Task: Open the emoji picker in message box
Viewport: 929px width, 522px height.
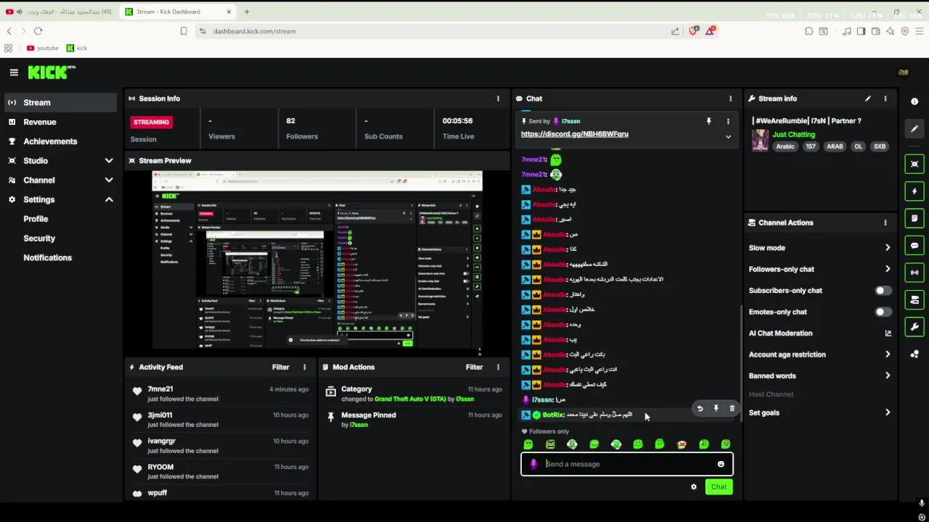Action: [721, 464]
